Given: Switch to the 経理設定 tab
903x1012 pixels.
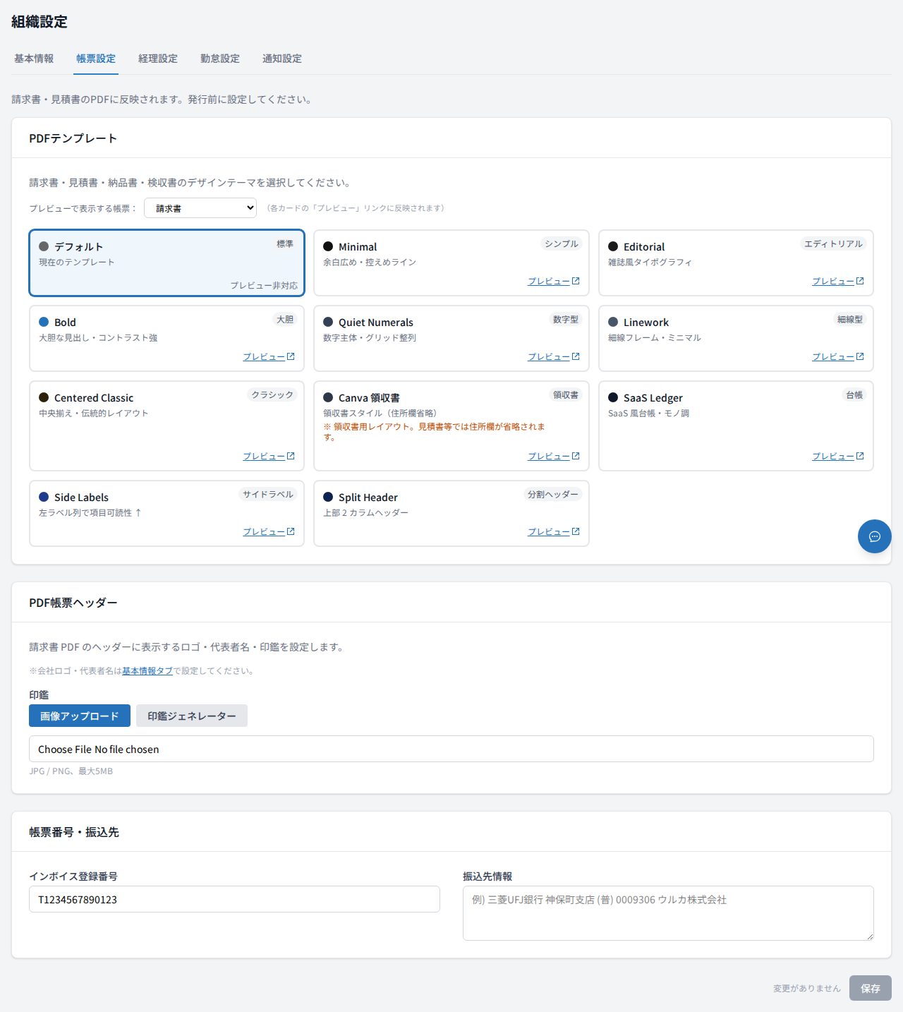Looking at the screenshot, I should tap(158, 59).
